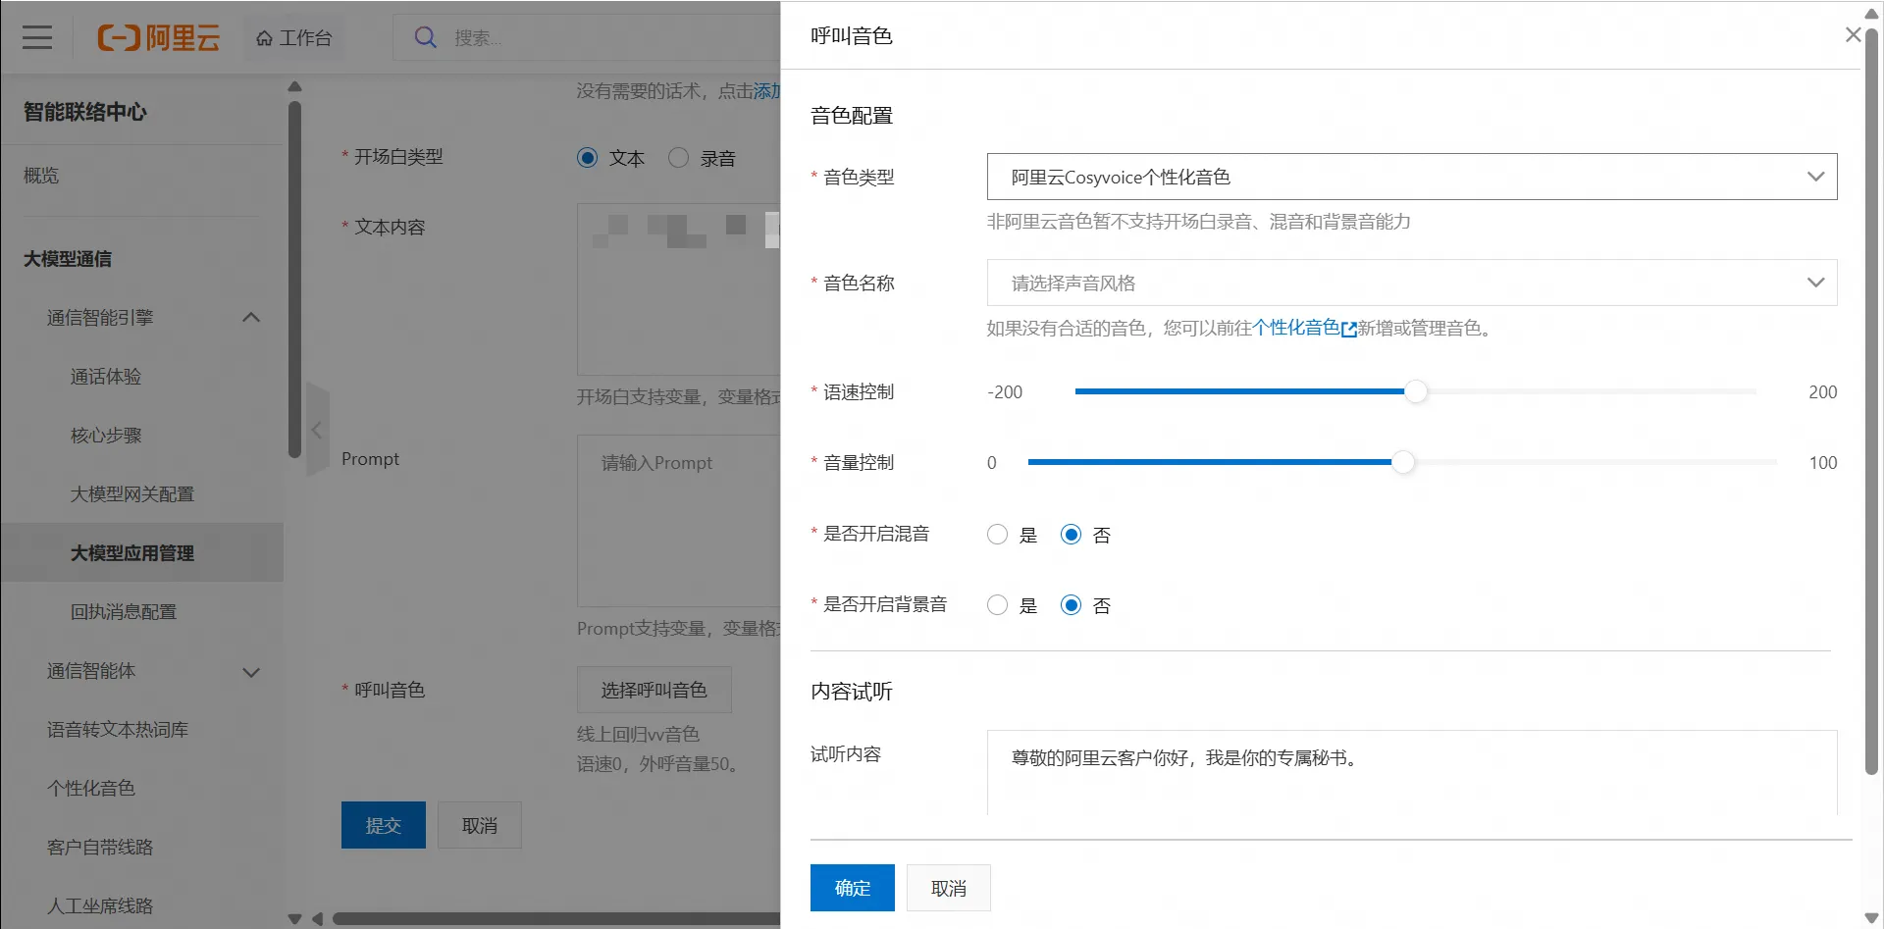Open the 音色名称 voice style dropdown
1884x929 pixels.
tap(1411, 283)
